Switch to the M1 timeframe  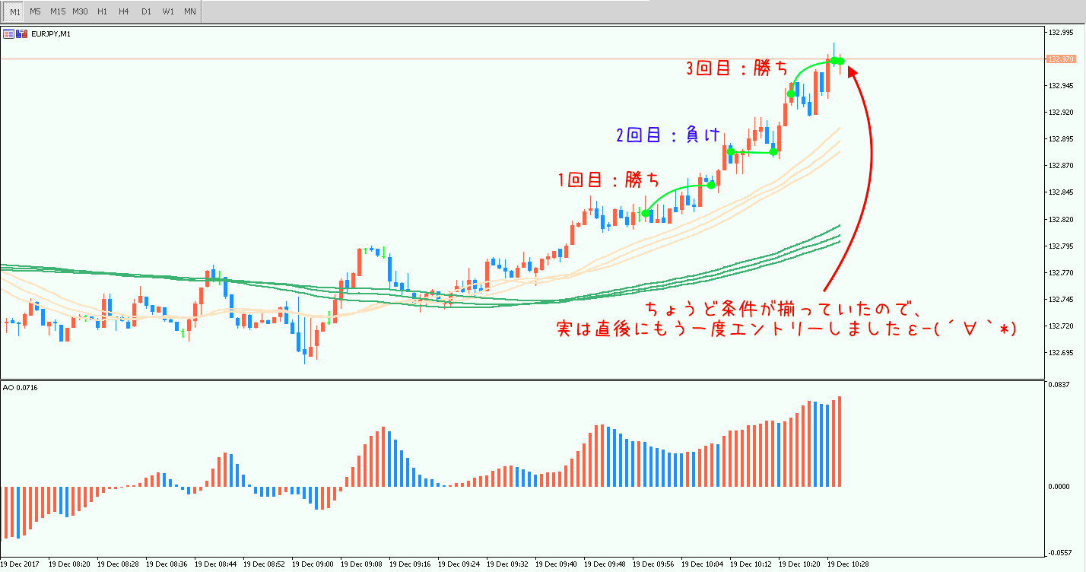click(15, 11)
